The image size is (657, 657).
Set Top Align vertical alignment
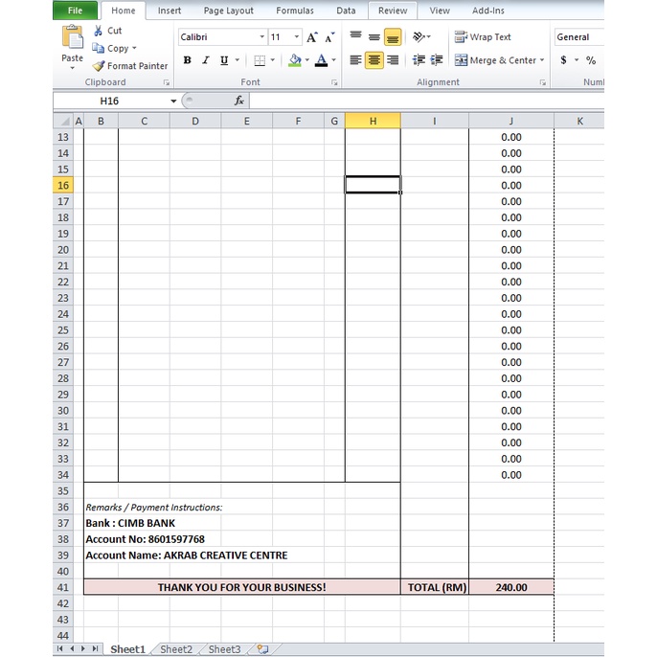[x=355, y=36]
